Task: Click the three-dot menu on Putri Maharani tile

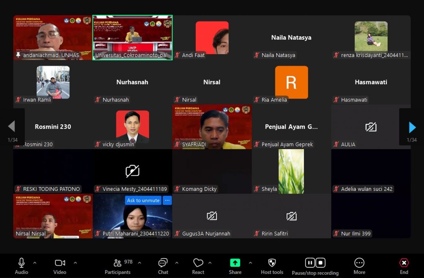Action: [167, 201]
